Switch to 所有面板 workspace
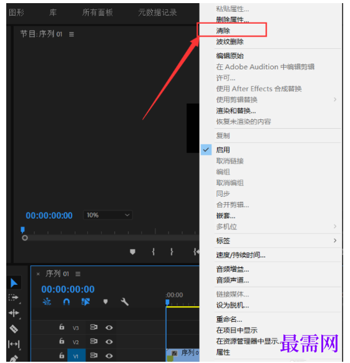 point(97,12)
